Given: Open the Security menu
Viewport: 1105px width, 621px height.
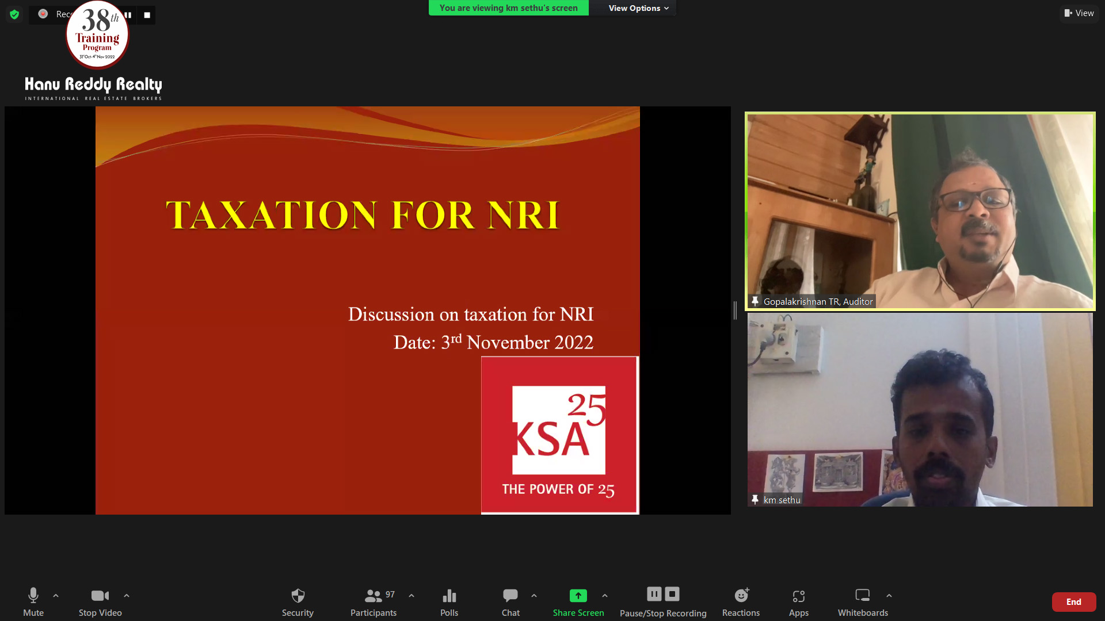Looking at the screenshot, I should point(298,601).
